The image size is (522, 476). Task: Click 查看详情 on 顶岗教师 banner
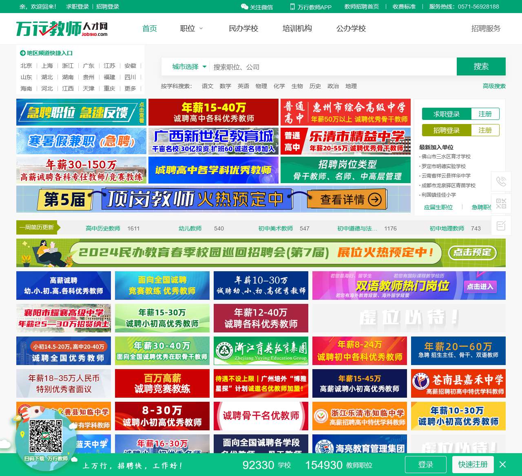tap(351, 199)
